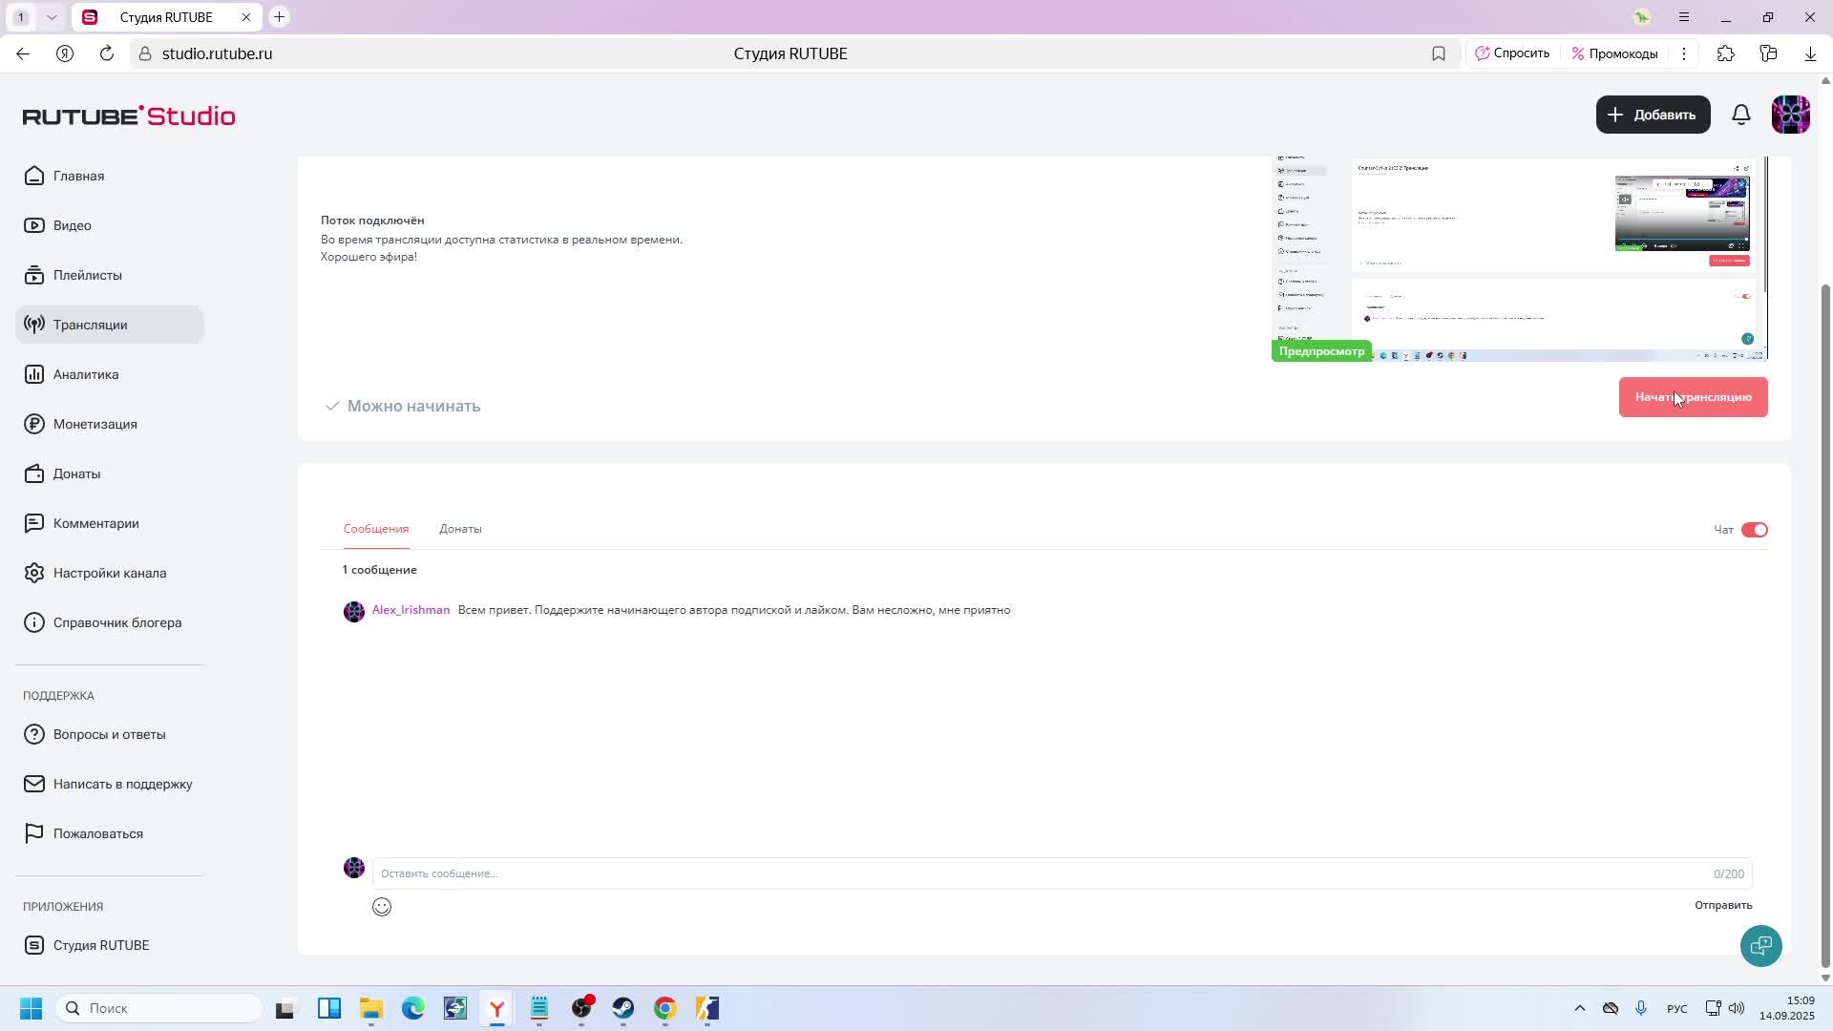This screenshot has height=1031, width=1833.
Task: Click the browser bookmark icon
Action: (1438, 53)
